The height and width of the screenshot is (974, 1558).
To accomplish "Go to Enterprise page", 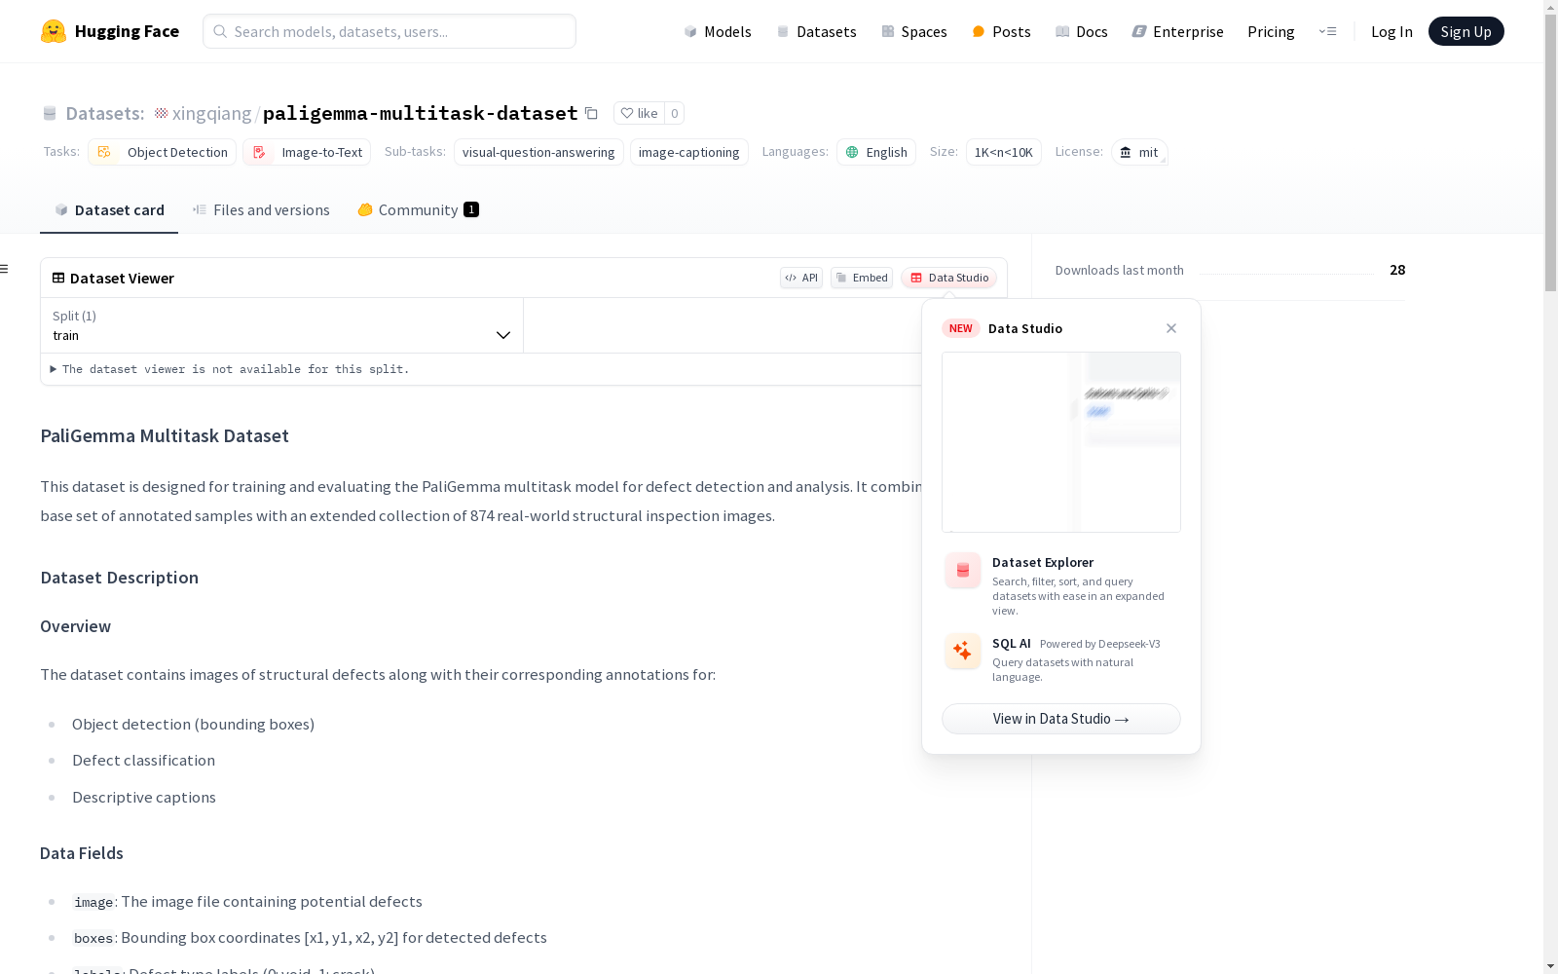I will [1177, 31].
